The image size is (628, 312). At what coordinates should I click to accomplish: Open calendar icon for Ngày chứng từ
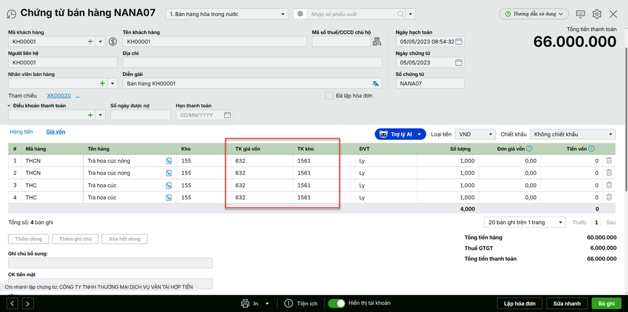pyautogui.click(x=458, y=63)
